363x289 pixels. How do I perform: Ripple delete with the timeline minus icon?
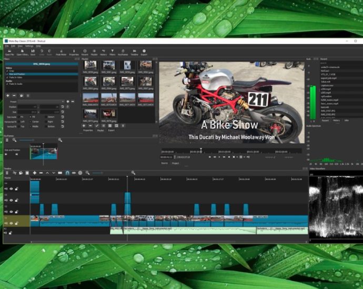point(41,173)
